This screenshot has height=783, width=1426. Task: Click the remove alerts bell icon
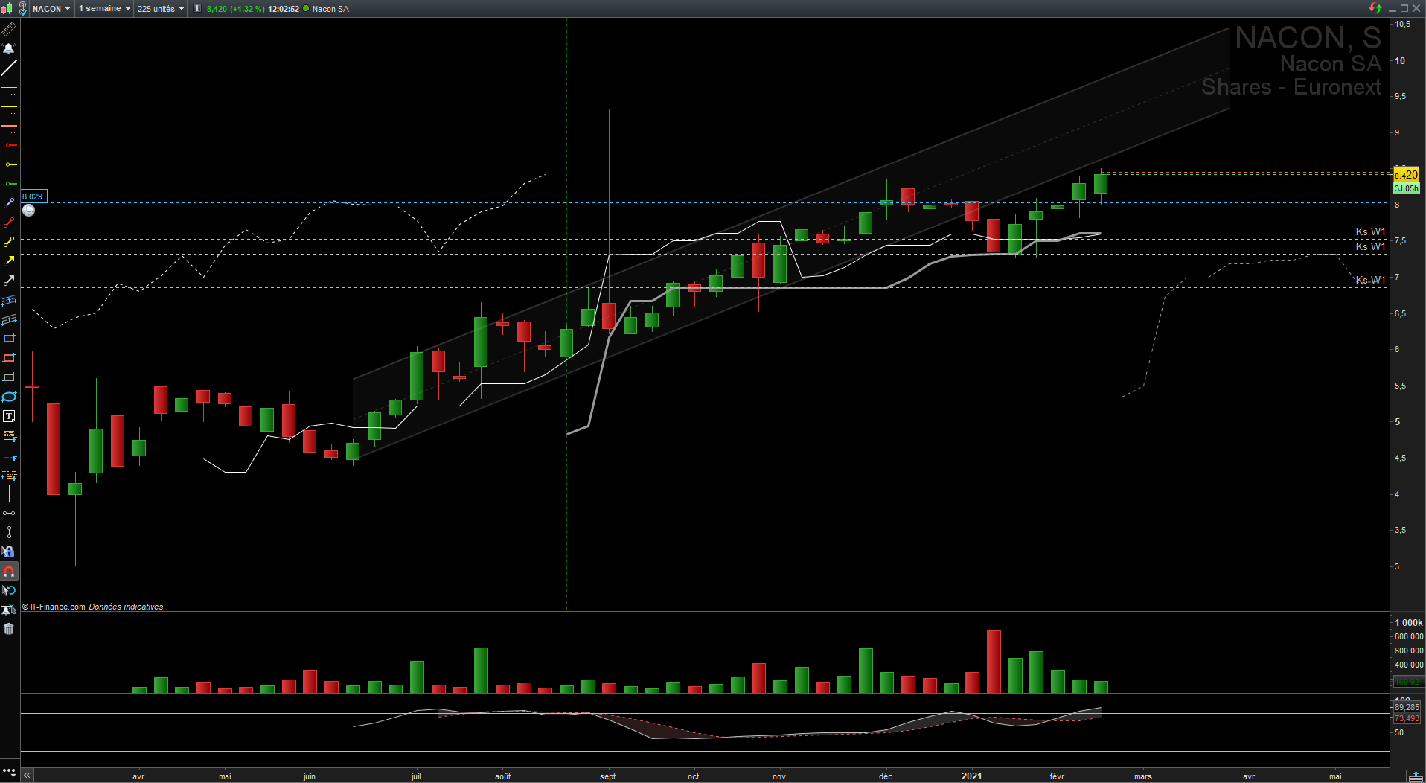[x=9, y=610]
